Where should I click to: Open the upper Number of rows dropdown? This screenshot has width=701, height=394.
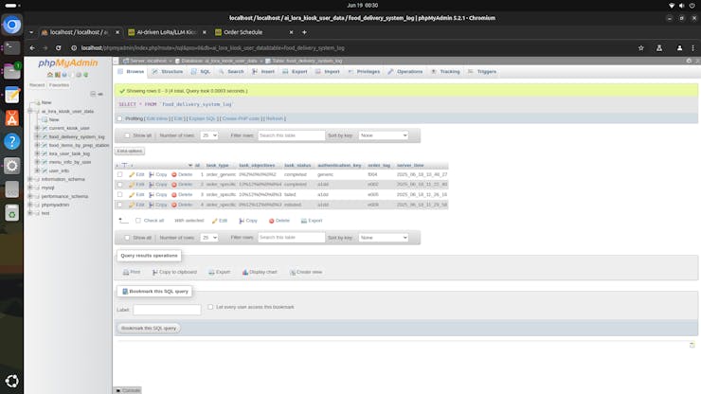pos(208,135)
